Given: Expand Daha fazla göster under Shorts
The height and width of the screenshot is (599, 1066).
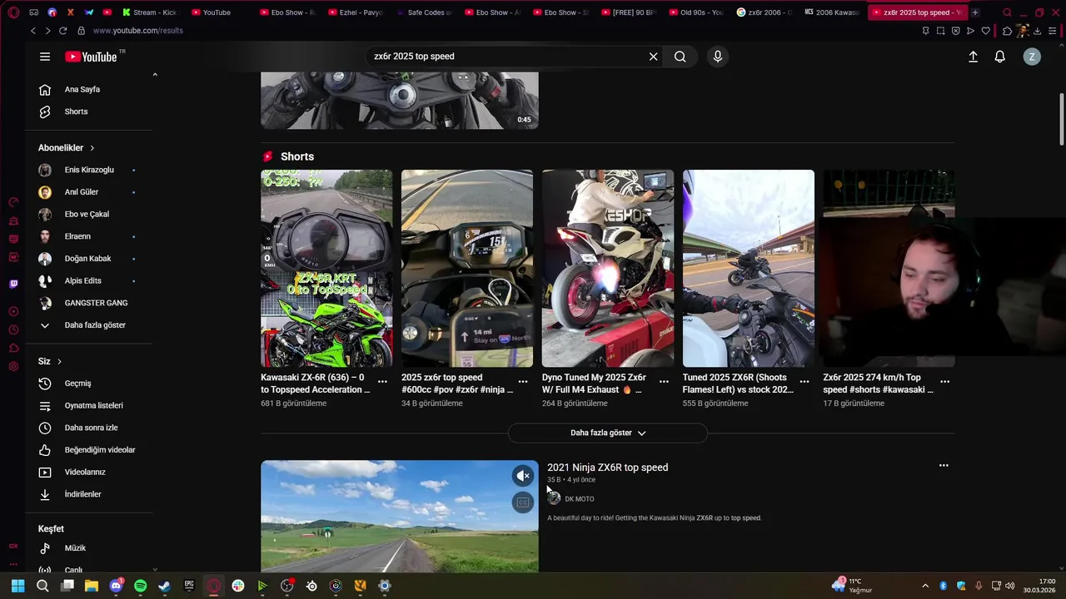Looking at the screenshot, I should [x=608, y=433].
